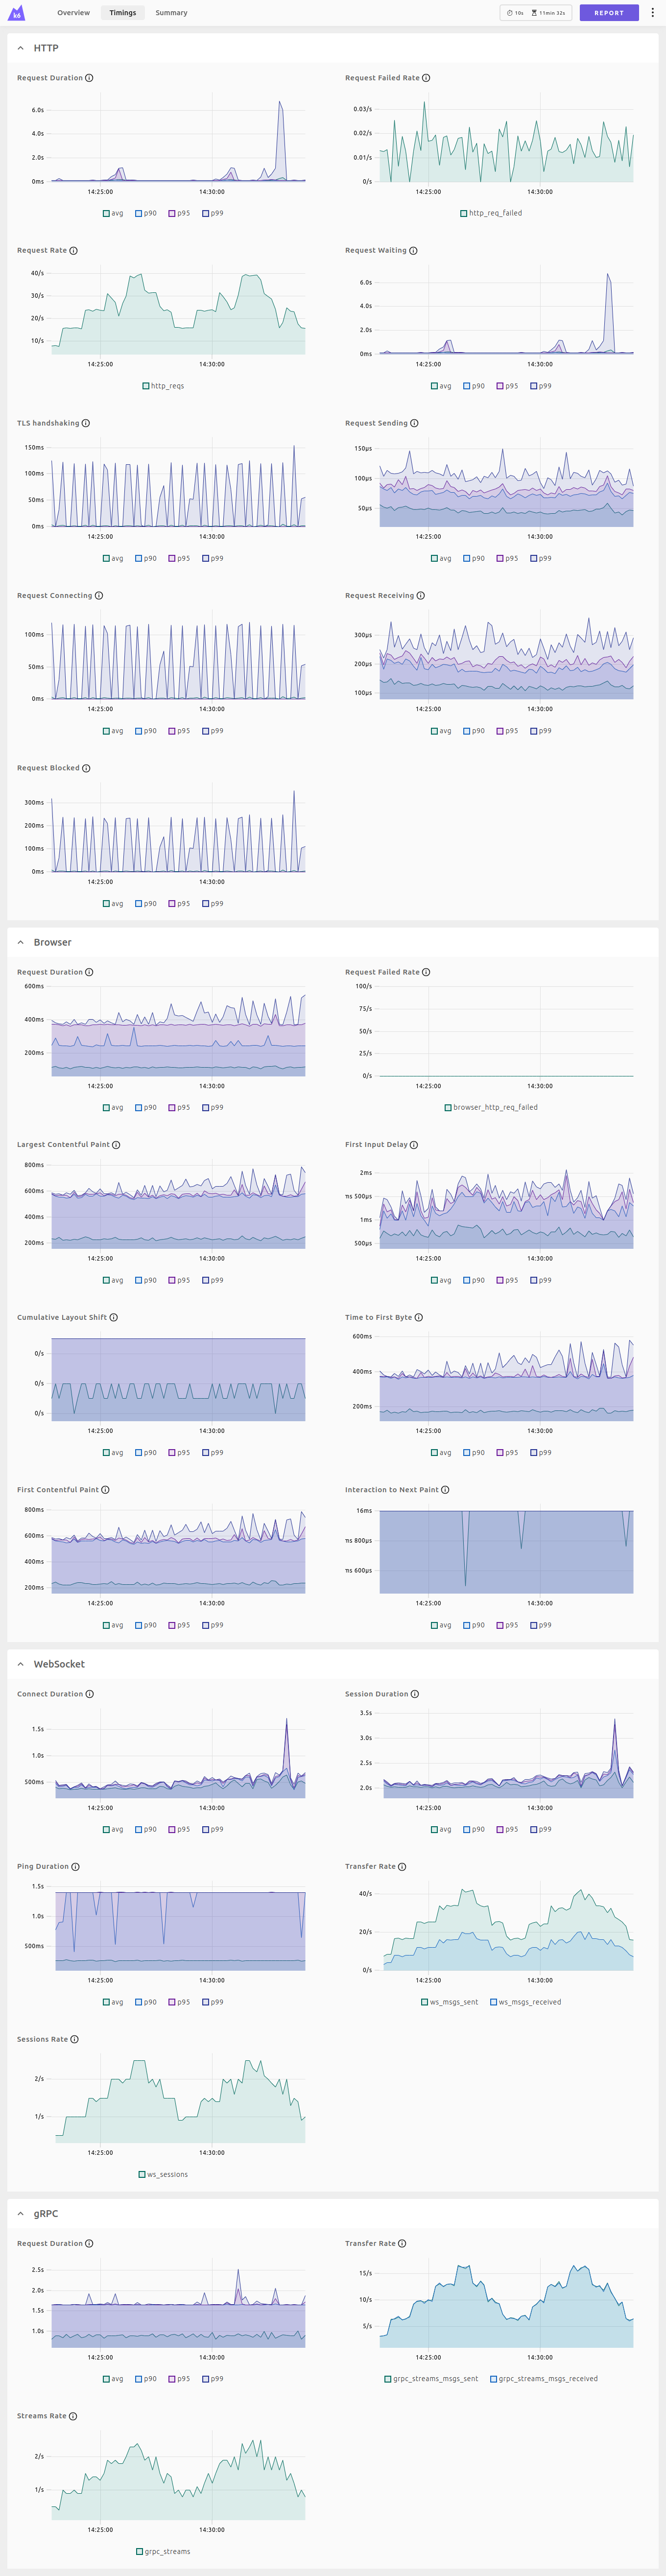
Task: Click info icon beside Interaction to Next Paint
Action: coord(445,1490)
